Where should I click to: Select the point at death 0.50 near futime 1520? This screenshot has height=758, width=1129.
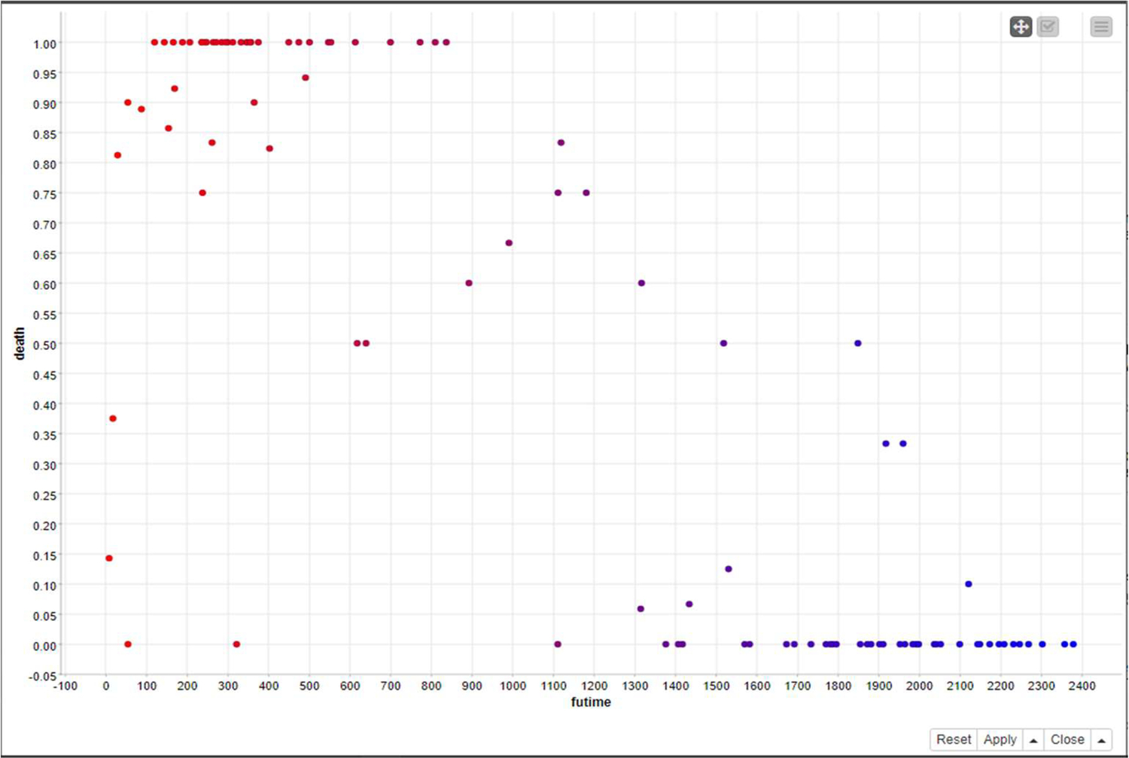(x=723, y=343)
